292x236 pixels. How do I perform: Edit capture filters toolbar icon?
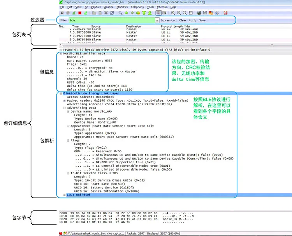point(199,13)
